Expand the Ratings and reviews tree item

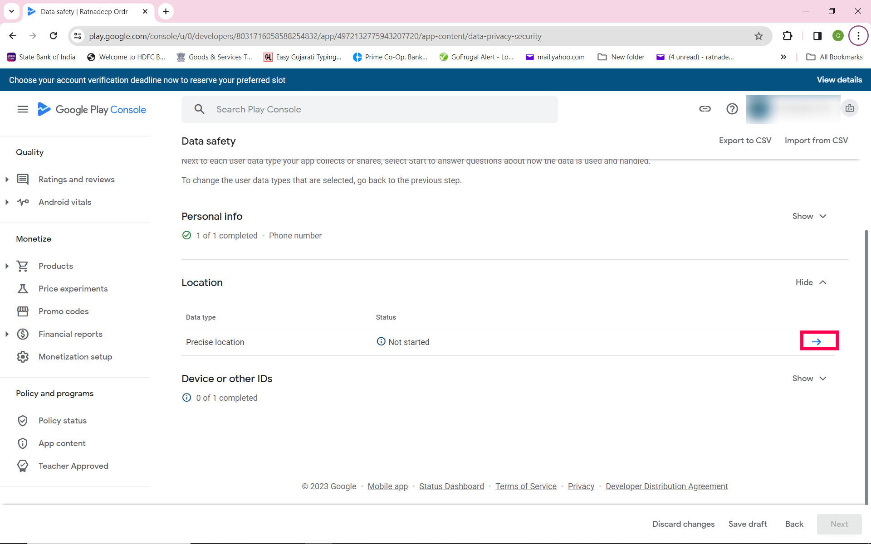pyautogui.click(x=7, y=180)
